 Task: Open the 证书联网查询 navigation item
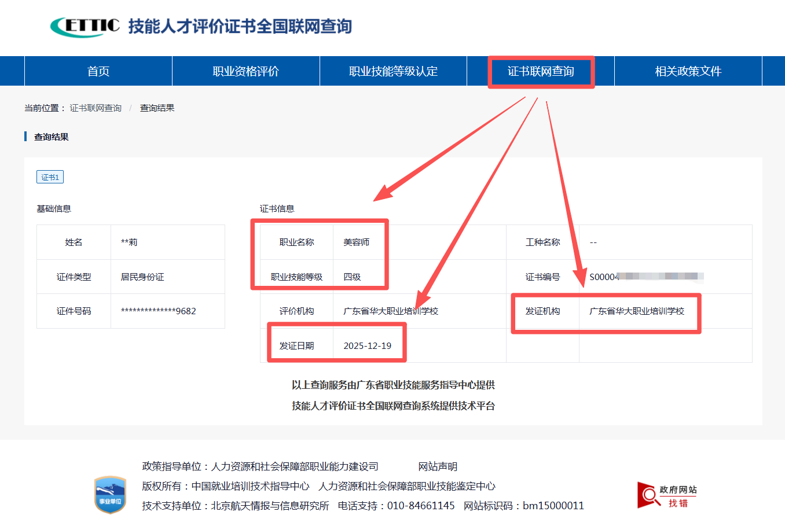click(x=541, y=72)
